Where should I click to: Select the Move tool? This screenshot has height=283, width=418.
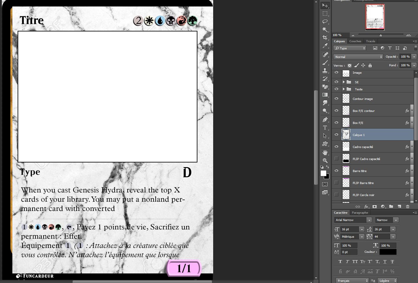(x=325, y=6)
